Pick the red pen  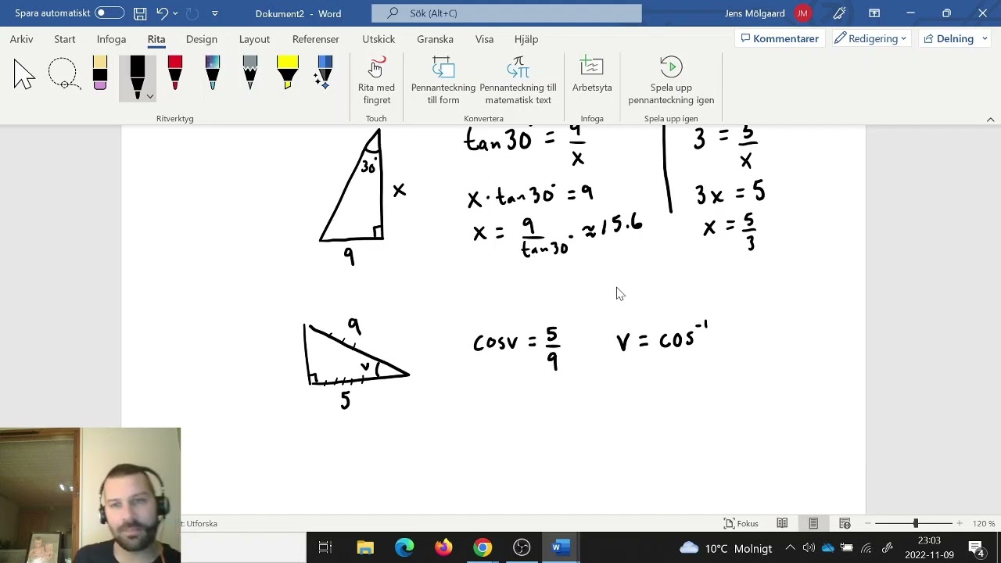[175, 74]
